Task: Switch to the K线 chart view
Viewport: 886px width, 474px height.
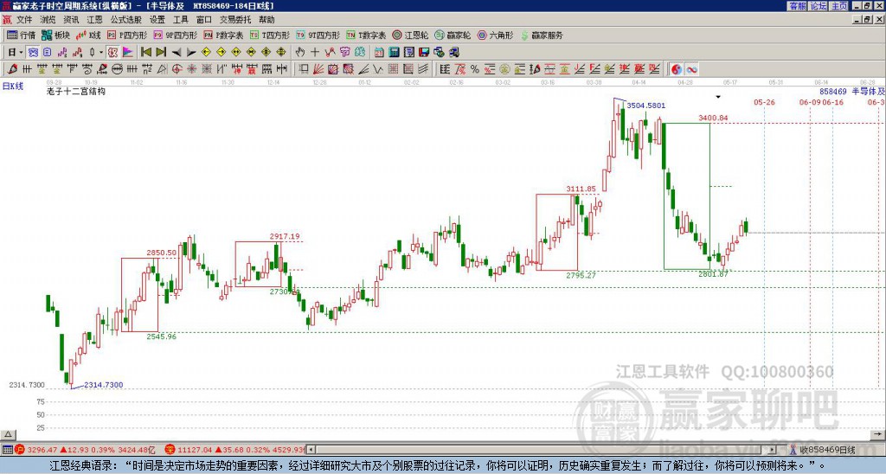Action: click(x=88, y=35)
